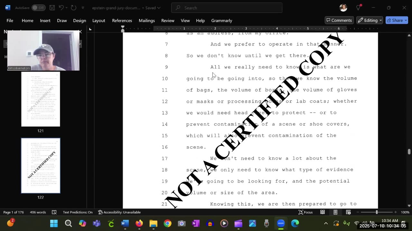
Task: Switch to the References tab
Action: click(122, 20)
